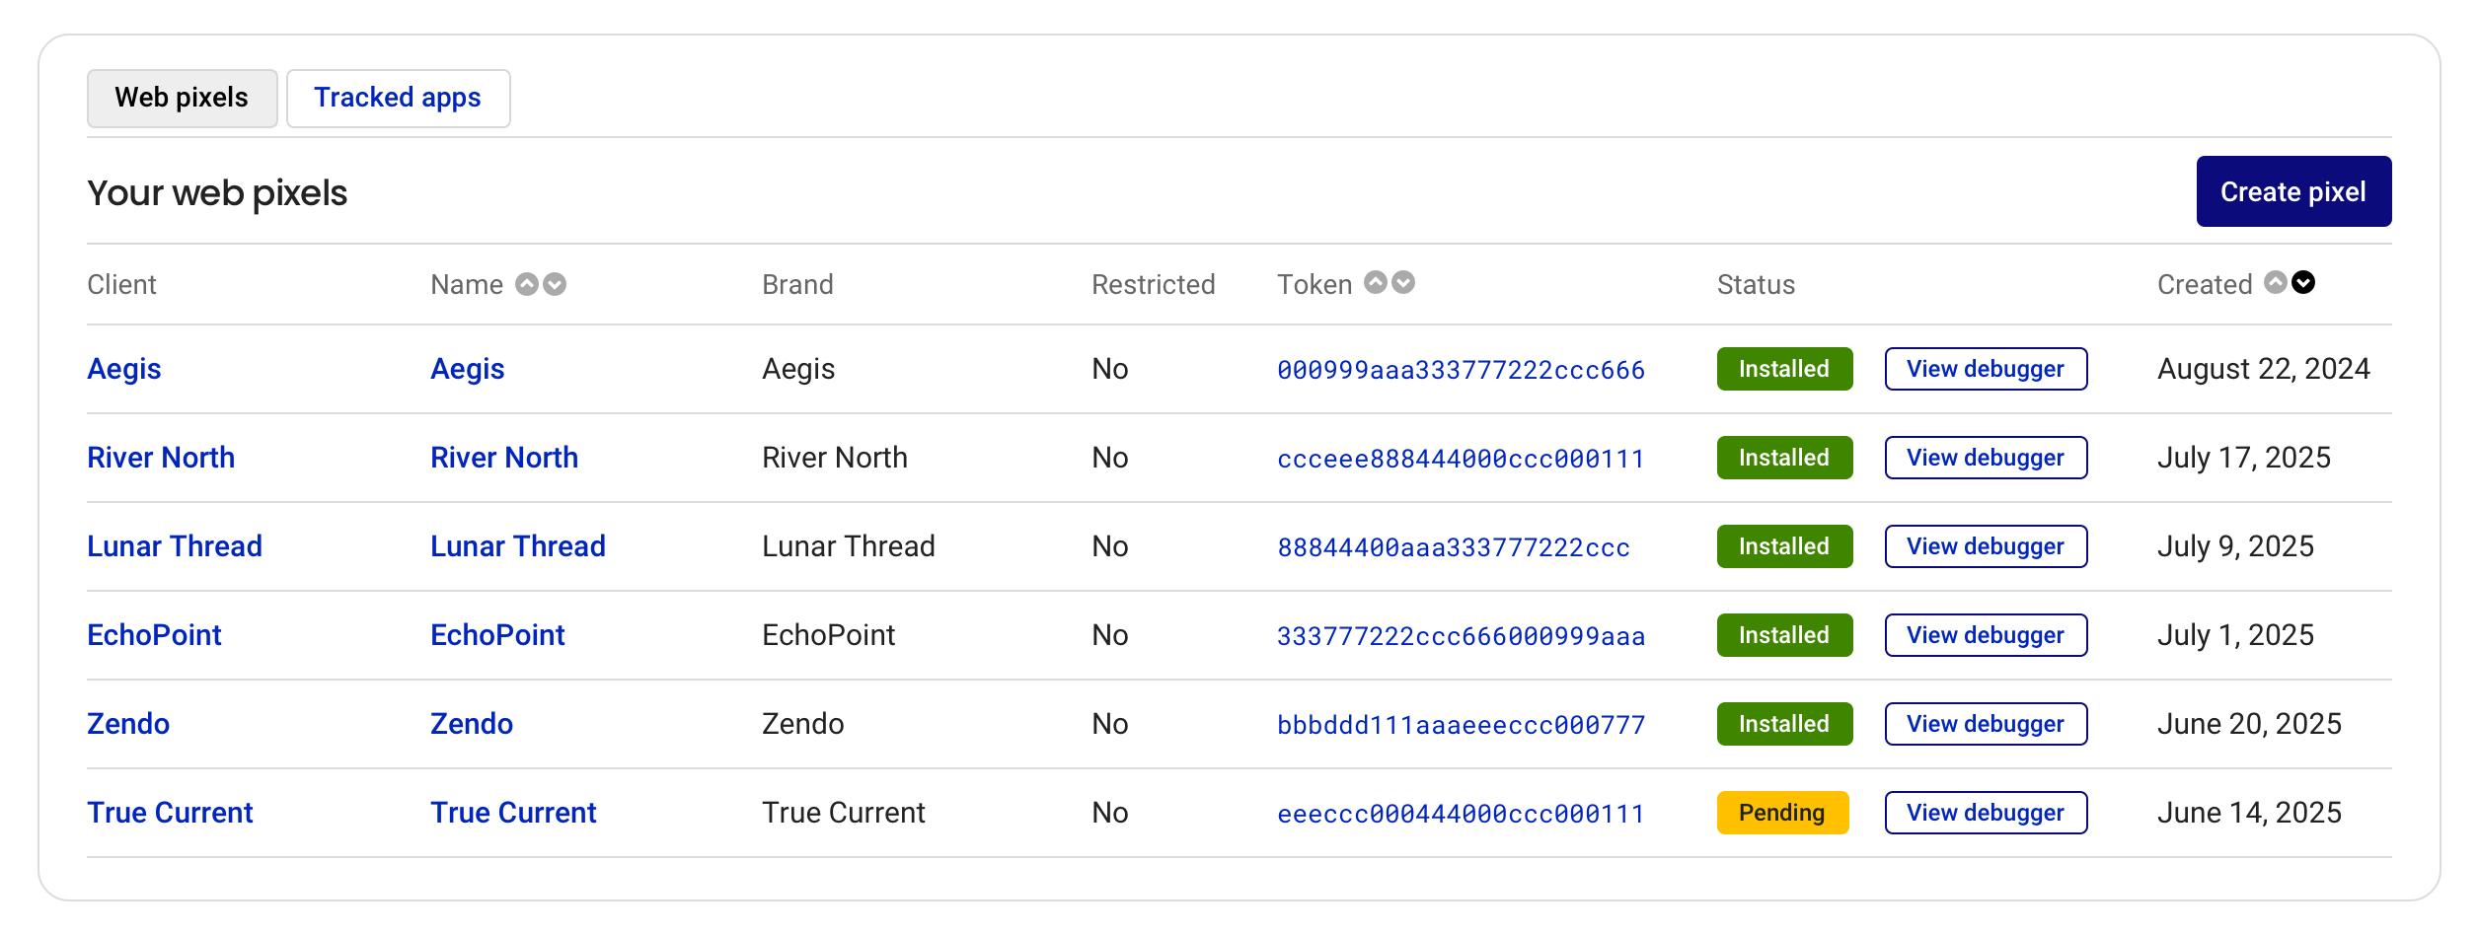Sort the Token column descending
Screen dimensions: 2479x935
click(x=1401, y=284)
